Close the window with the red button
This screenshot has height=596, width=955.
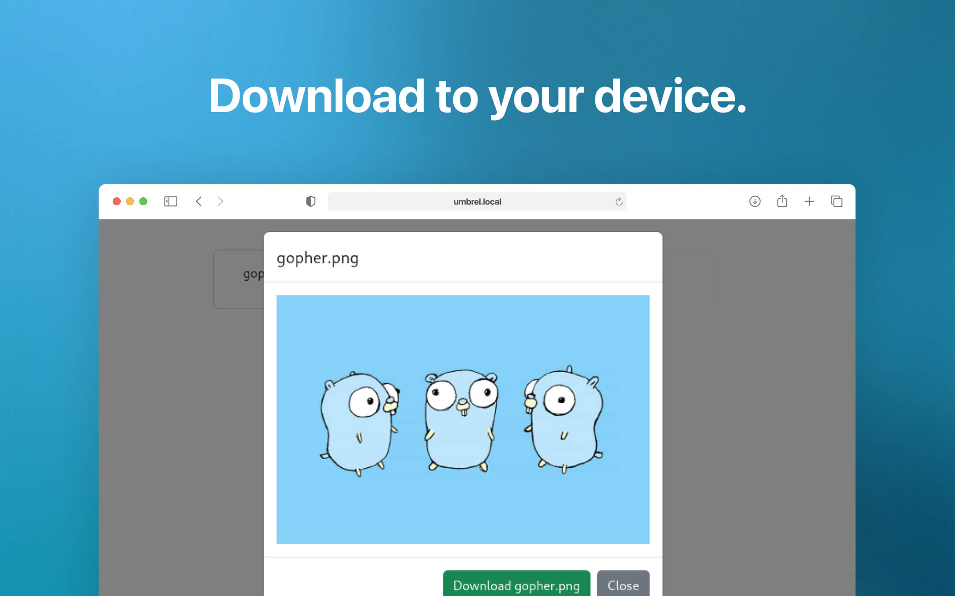coord(117,201)
